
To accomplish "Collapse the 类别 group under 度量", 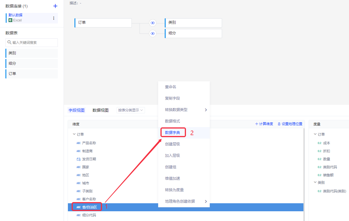I will (x=315, y=182).
